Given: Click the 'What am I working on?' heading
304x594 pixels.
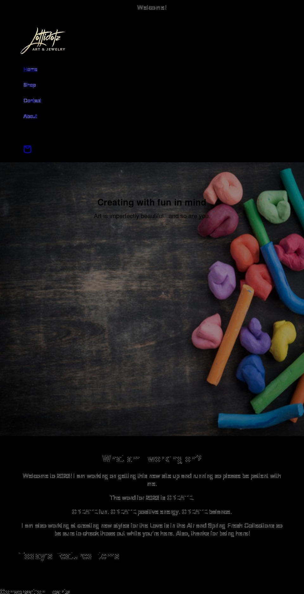Looking at the screenshot, I should 152,459.
